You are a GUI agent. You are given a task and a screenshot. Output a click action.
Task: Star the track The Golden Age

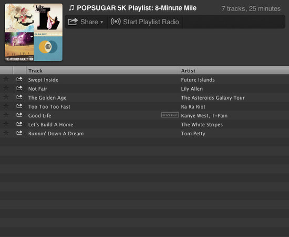click(6, 97)
